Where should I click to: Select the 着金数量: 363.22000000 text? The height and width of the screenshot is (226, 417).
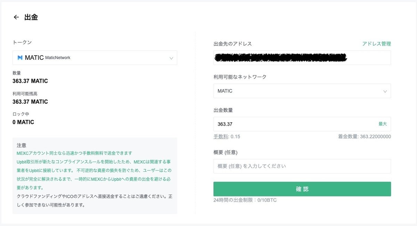tap(364, 137)
